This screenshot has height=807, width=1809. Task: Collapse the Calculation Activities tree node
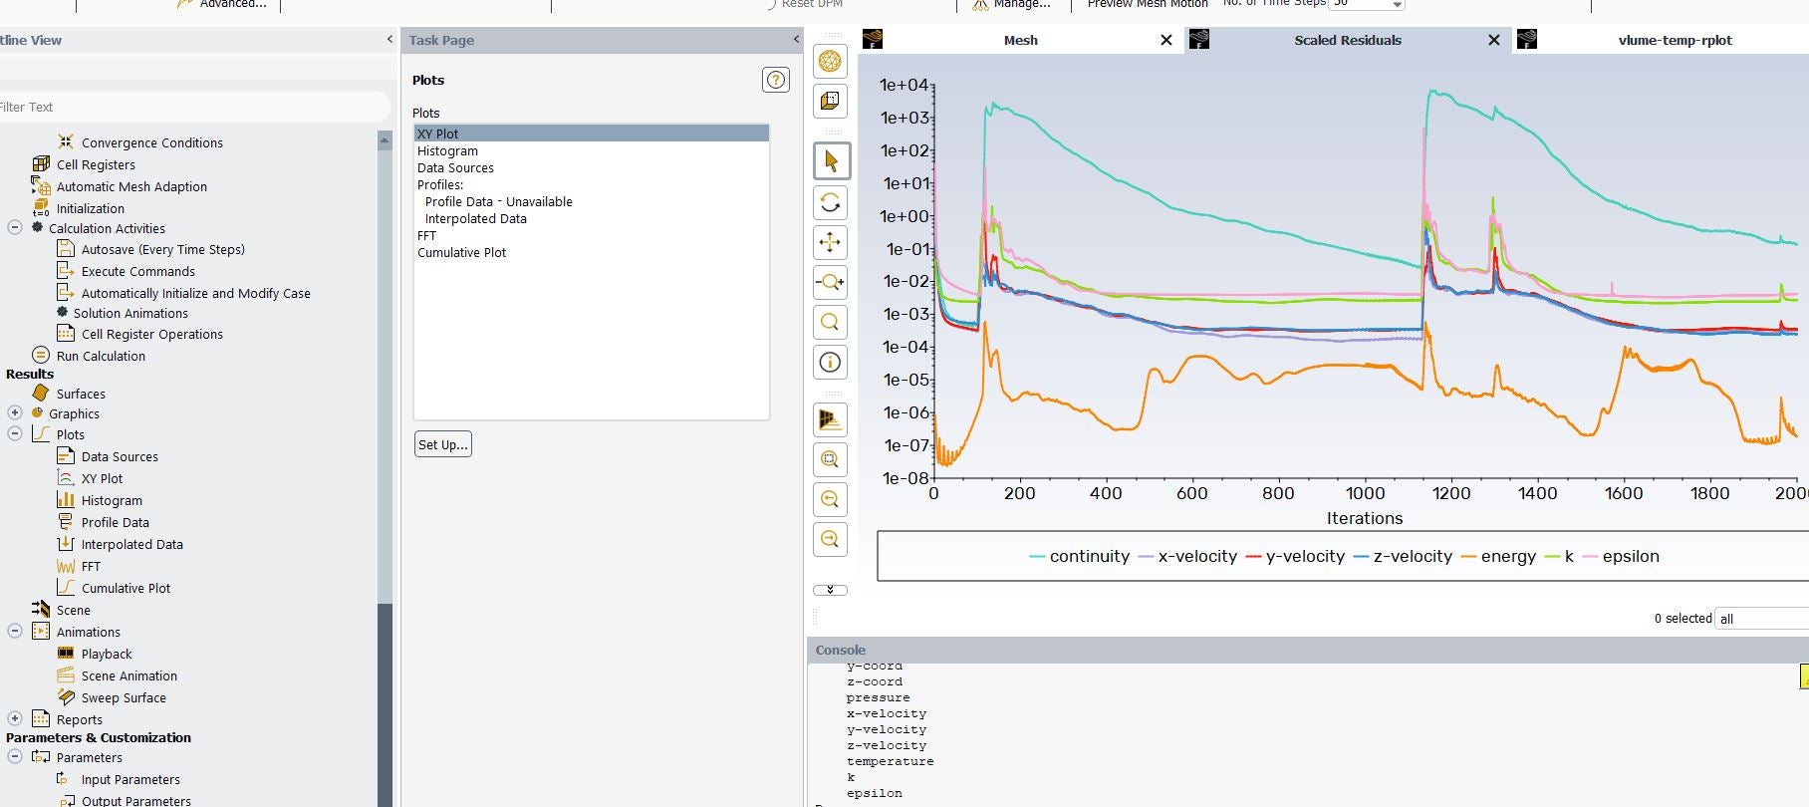(15, 228)
